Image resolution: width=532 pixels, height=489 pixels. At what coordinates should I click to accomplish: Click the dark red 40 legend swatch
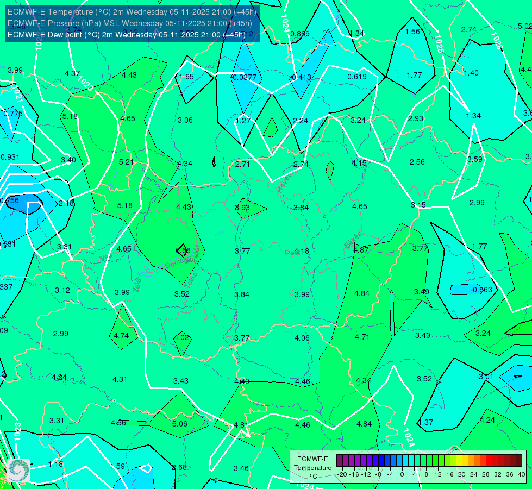pos(519,461)
